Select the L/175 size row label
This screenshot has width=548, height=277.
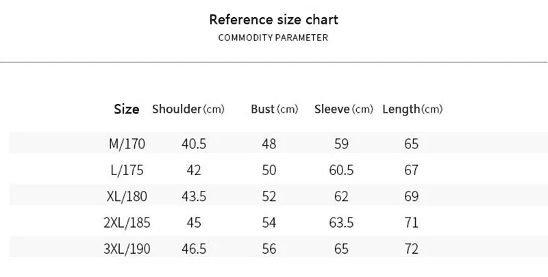pos(127,170)
